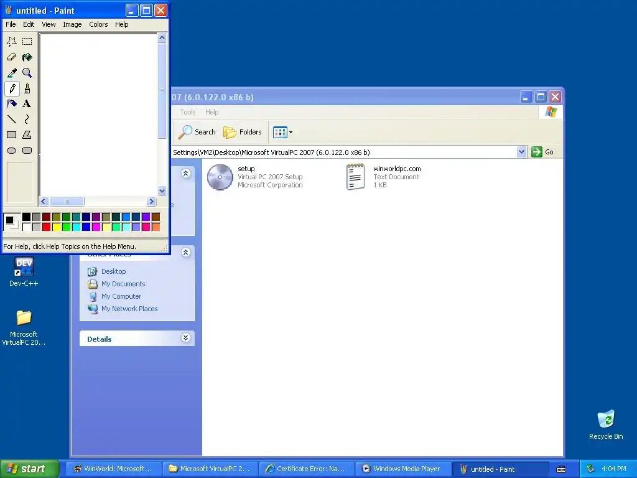This screenshot has height=478, width=637.
Task: Click the Recycle Bin desktop icon
Action: pyautogui.click(x=606, y=424)
